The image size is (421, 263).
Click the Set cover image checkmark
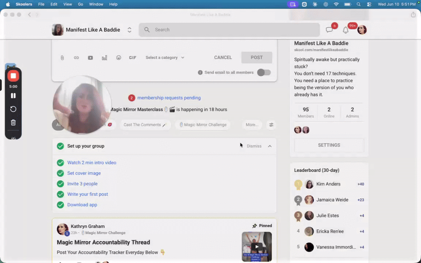pos(60,173)
